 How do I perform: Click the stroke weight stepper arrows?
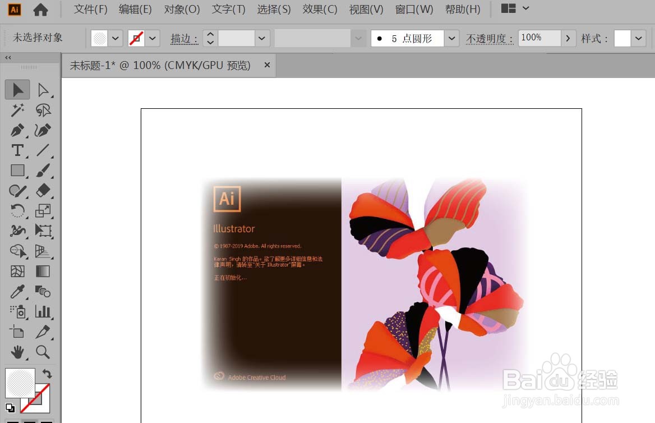click(x=210, y=39)
